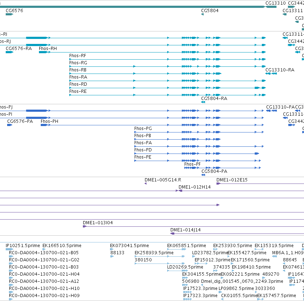This screenshot has height=301, width=304.
Task: Click the RC0-DA0004-130700-021-B05 EST label
Action: [x=44, y=253]
